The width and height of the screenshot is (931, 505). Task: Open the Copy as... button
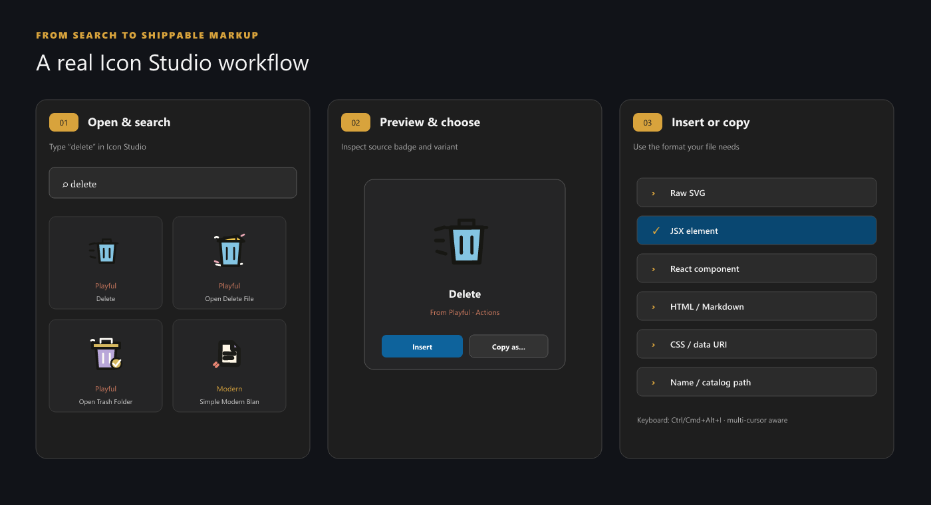click(x=509, y=346)
